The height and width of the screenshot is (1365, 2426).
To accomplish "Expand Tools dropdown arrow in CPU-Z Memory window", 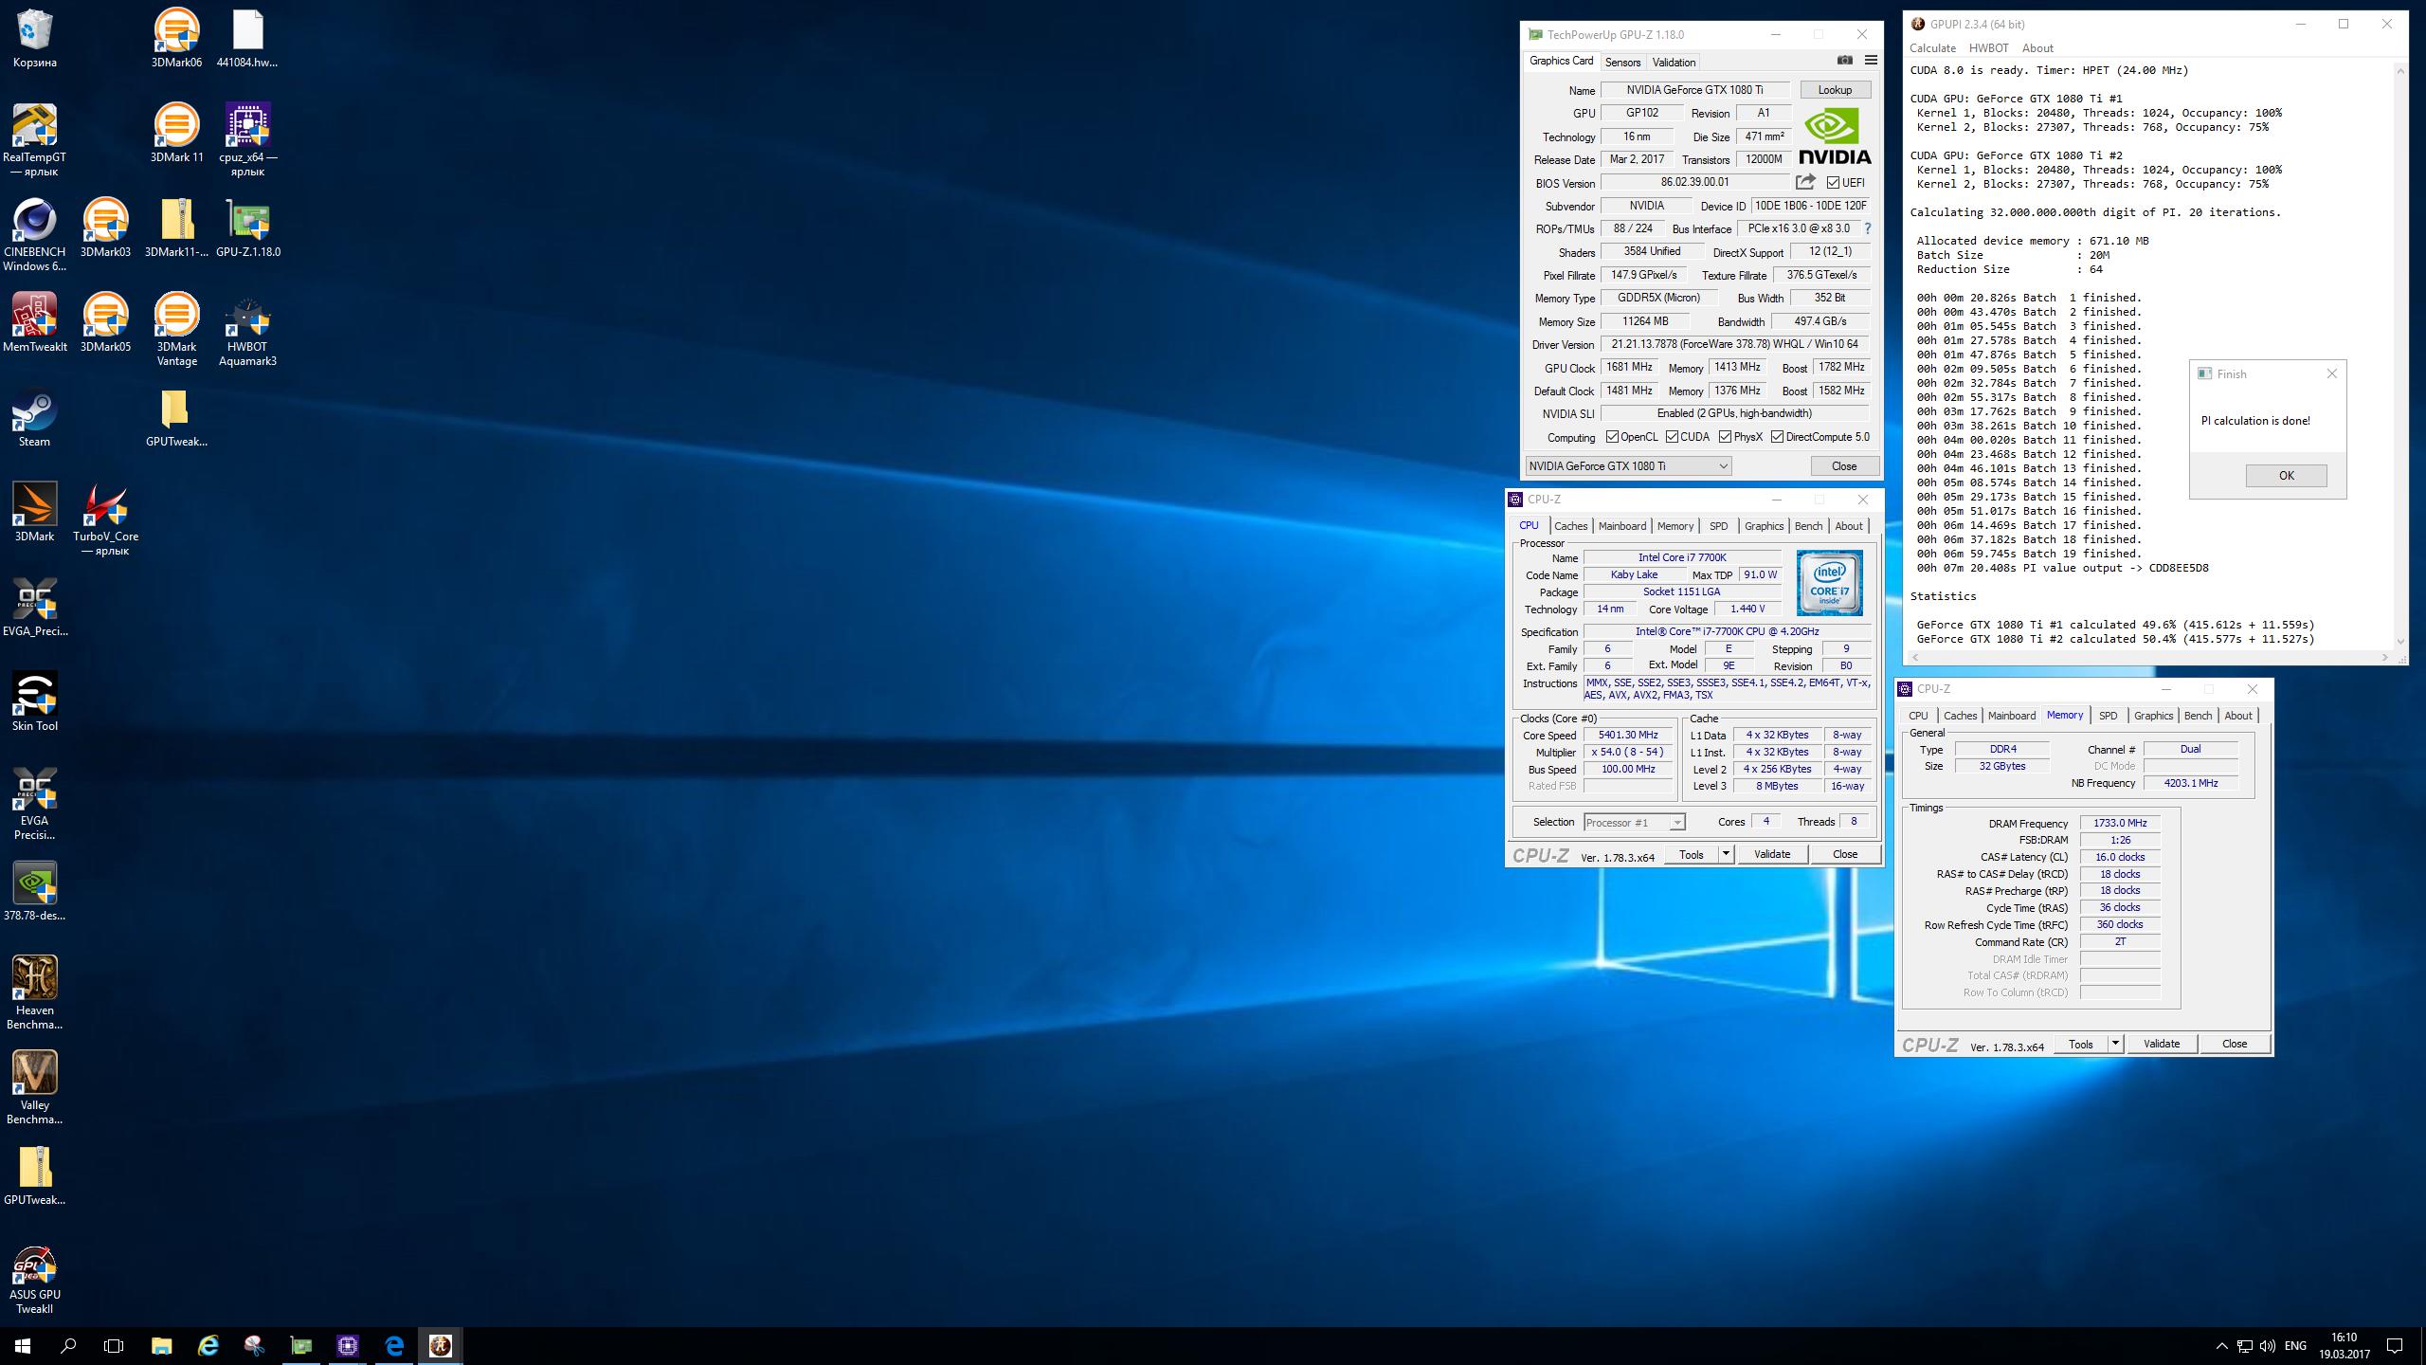I will coord(2114,1044).
